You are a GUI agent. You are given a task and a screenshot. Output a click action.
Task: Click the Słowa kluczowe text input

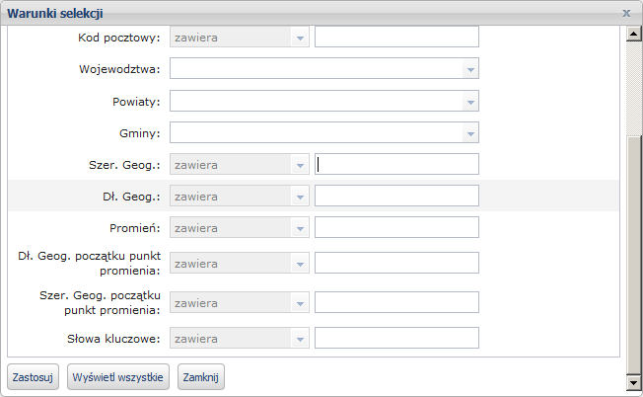tap(396, 339)
